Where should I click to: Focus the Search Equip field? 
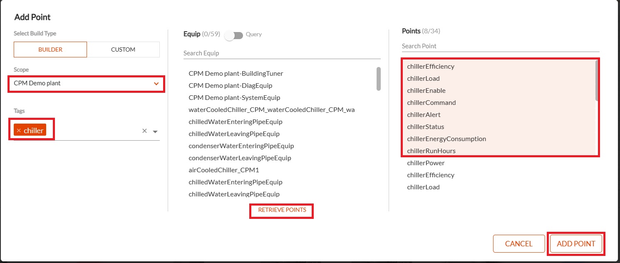pos(282,53)
